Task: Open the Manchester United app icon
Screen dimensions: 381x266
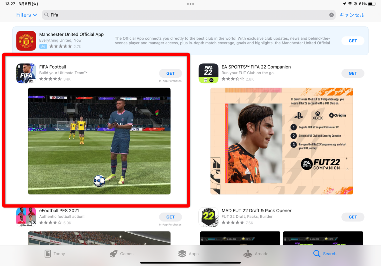Action: [26, 41]
